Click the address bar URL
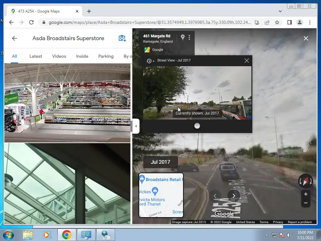The image size is (321, 241). point(150,22)
